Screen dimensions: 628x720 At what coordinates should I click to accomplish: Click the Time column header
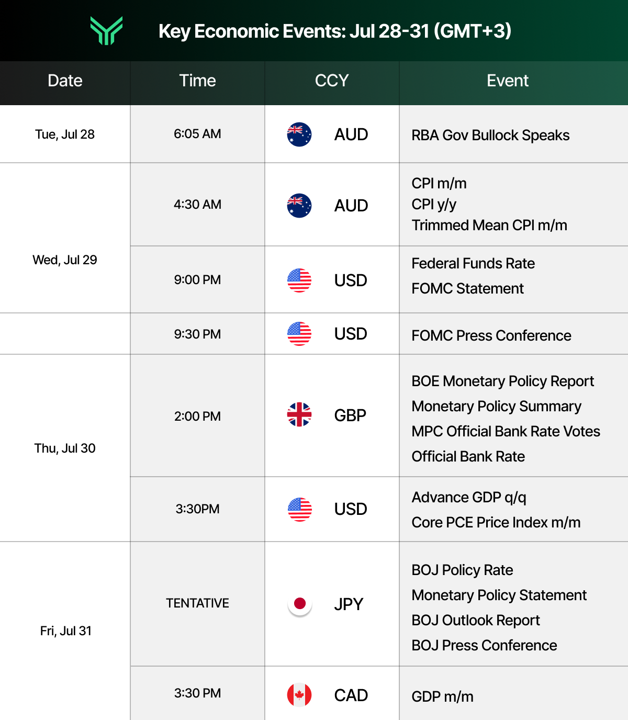[197, 81]
